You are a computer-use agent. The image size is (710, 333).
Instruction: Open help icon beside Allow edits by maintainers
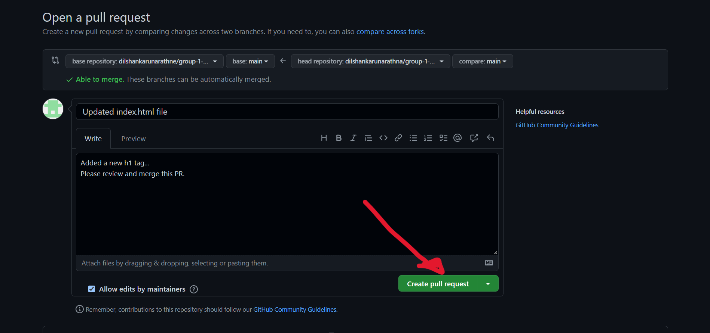[194, 289]
